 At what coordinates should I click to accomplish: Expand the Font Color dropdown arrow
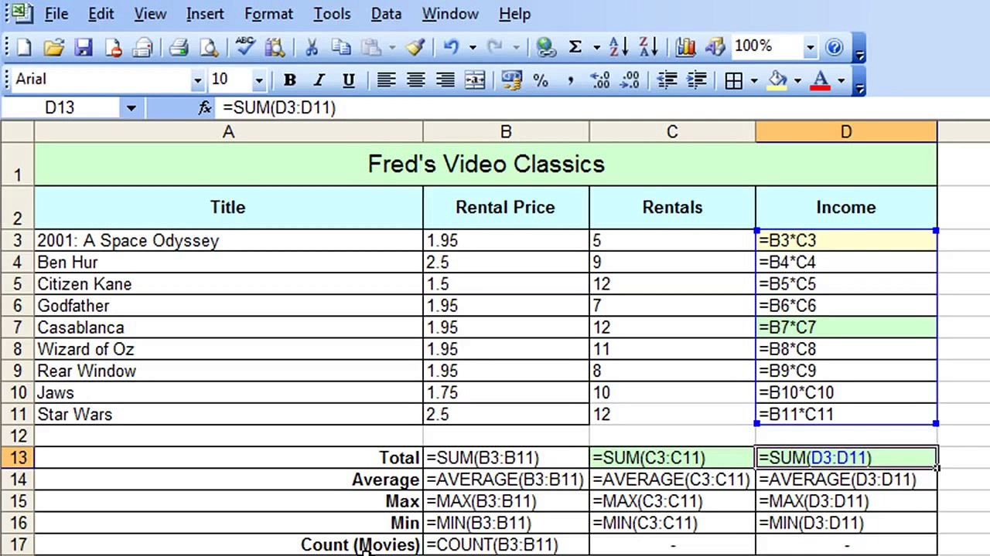pos(841,80)
